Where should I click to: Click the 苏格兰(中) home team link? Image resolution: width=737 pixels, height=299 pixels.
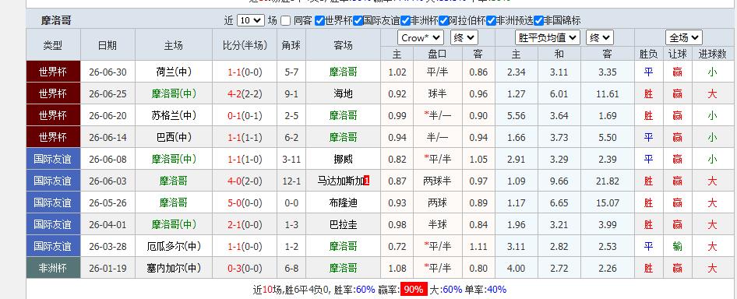pyautogui.click(x=174, y=116)
